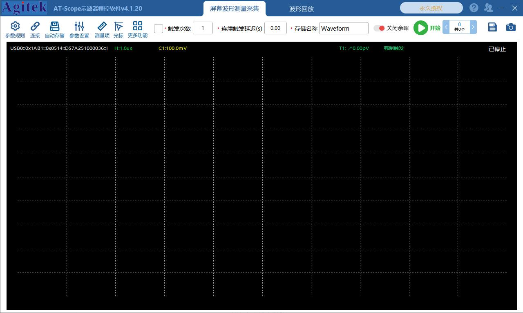Enable the 触发次数 checkbox
Screen dimensions: 523x313
(159, 28)
